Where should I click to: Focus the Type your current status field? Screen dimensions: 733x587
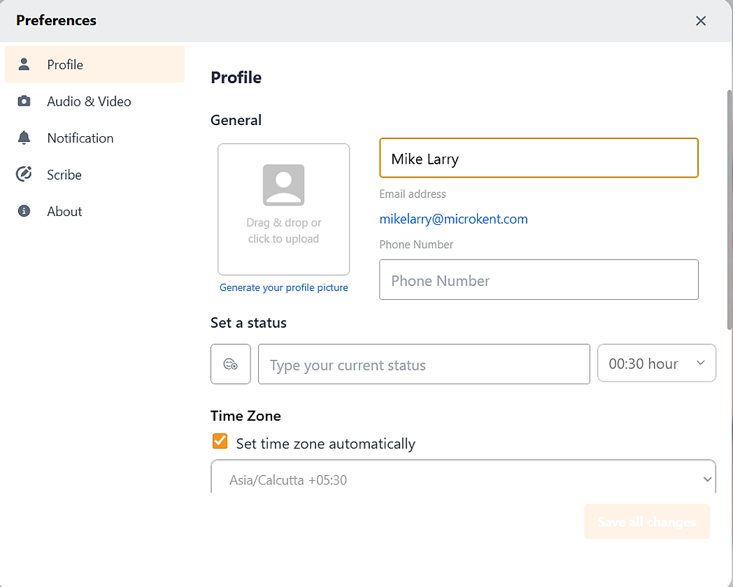pos(424,364)
